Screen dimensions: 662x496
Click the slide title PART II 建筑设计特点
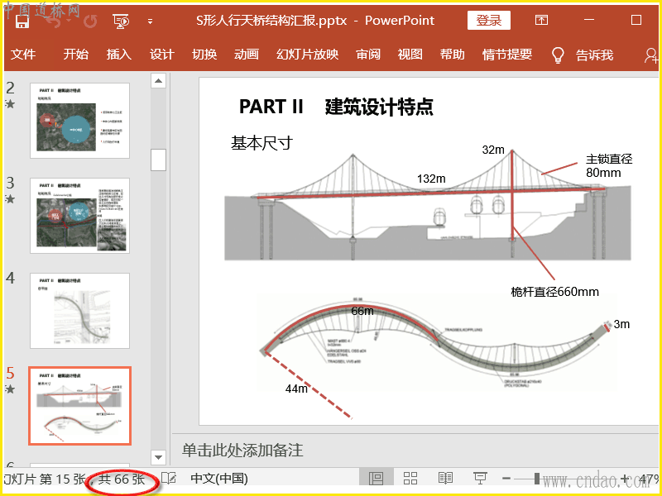(336, 107)
